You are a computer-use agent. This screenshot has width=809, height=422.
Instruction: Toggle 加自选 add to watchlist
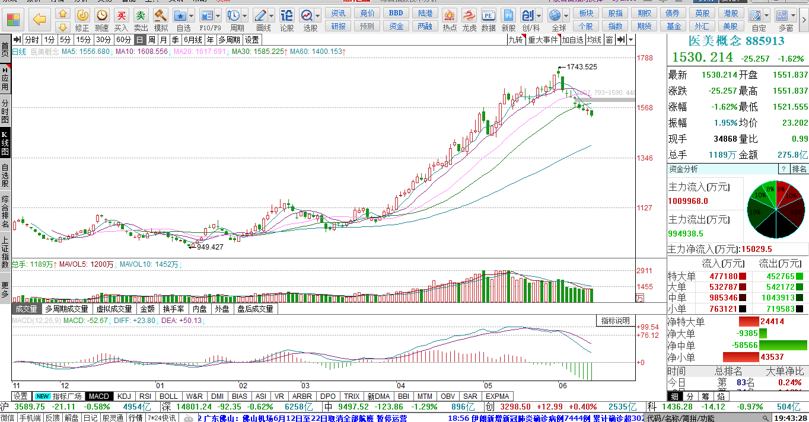(x=573, y=40)
